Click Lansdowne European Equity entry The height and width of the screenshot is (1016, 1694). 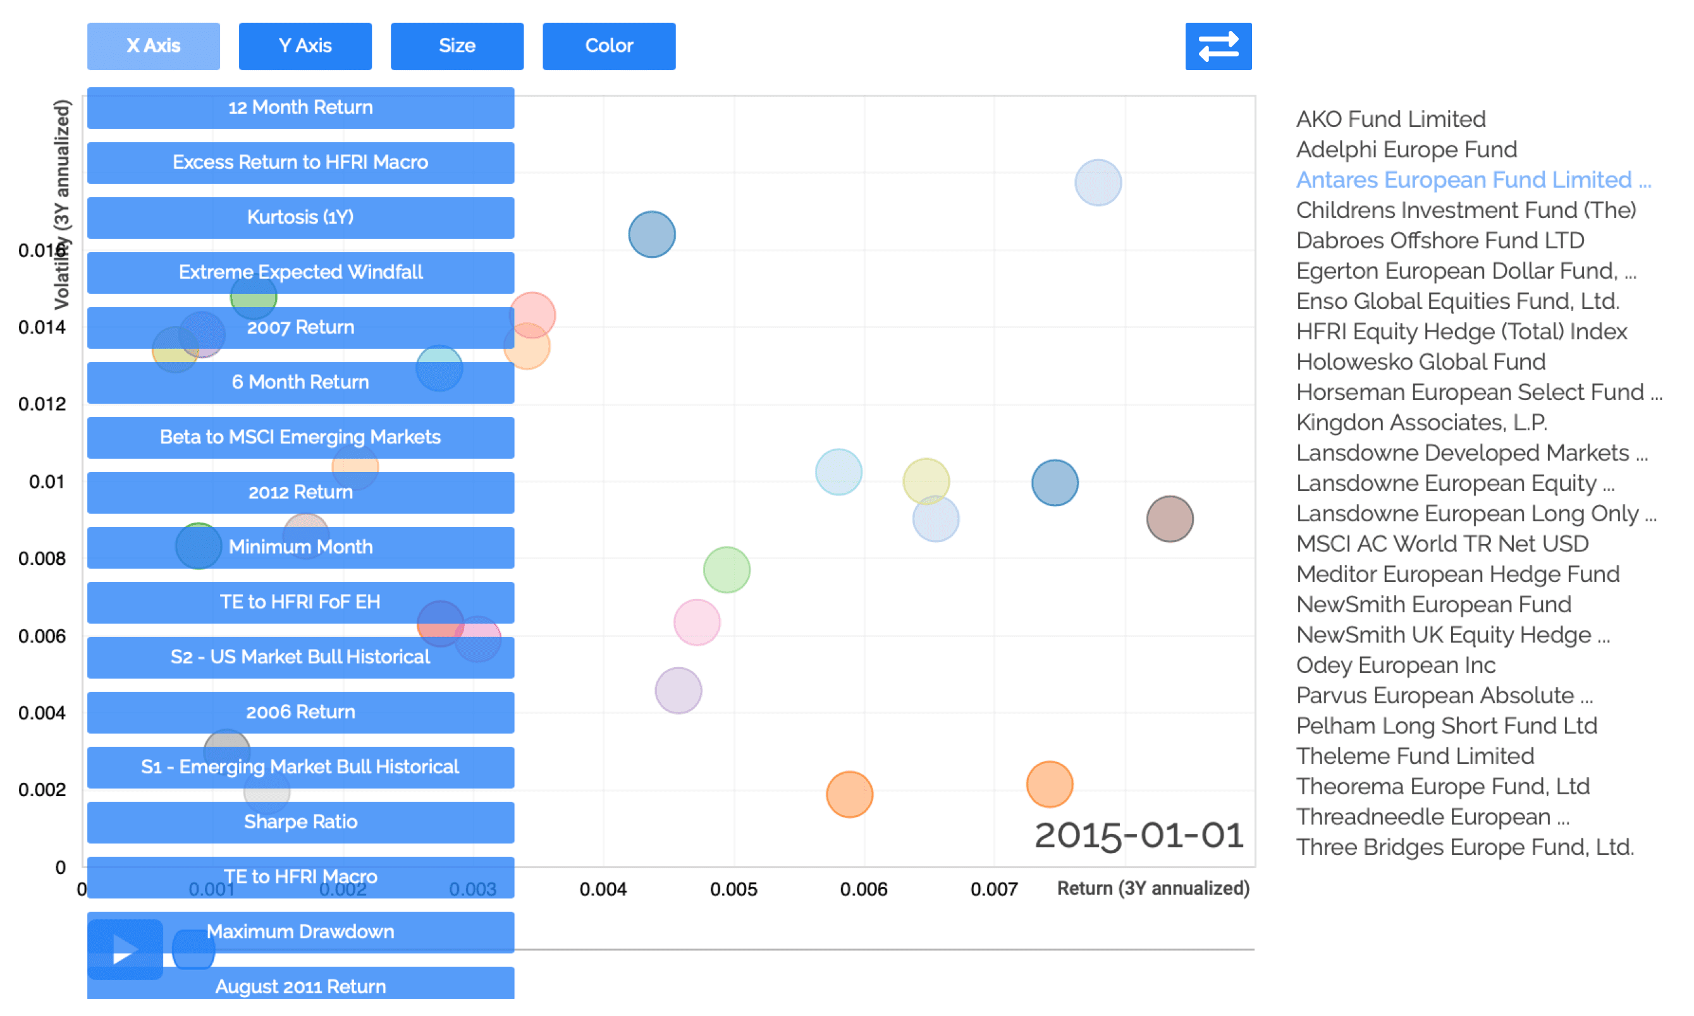click(1455, 483)
